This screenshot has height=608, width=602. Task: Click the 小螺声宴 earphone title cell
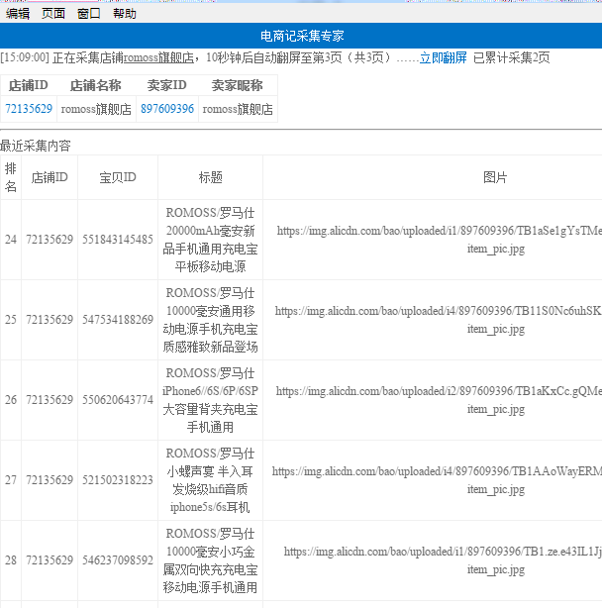(x=211, y=480)
